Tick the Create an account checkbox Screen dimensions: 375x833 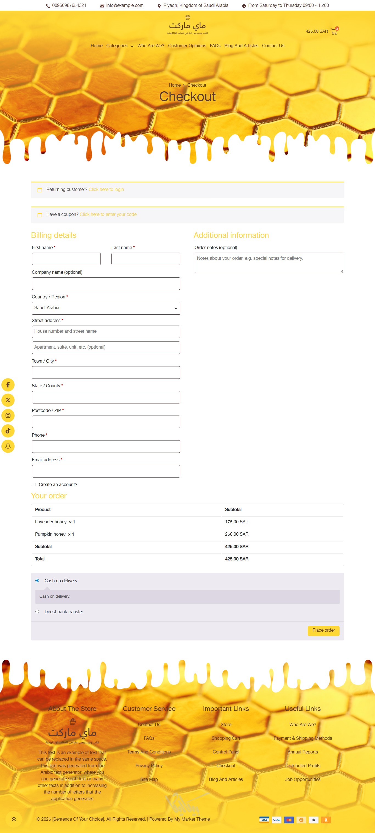34,484
